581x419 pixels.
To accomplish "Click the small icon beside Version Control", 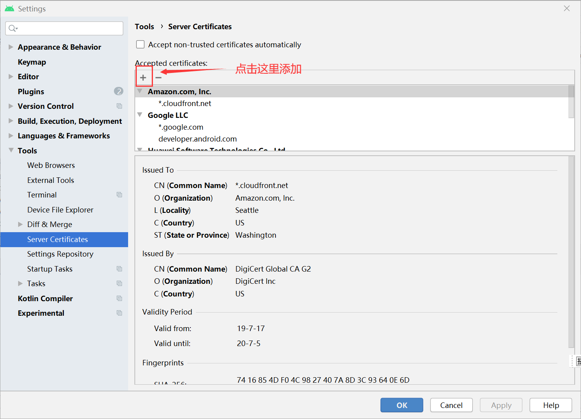I will (x=119, y=106).
